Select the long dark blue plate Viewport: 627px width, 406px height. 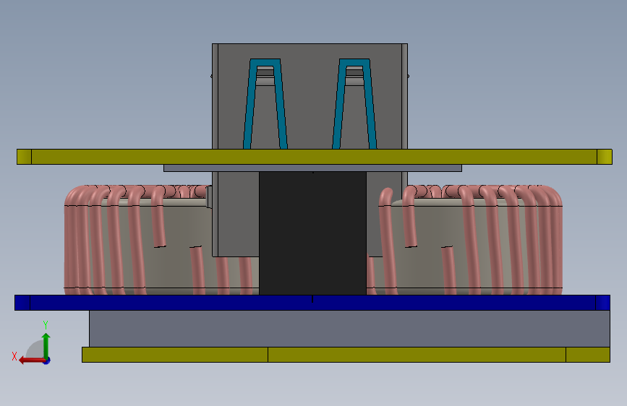pos(312,303)
